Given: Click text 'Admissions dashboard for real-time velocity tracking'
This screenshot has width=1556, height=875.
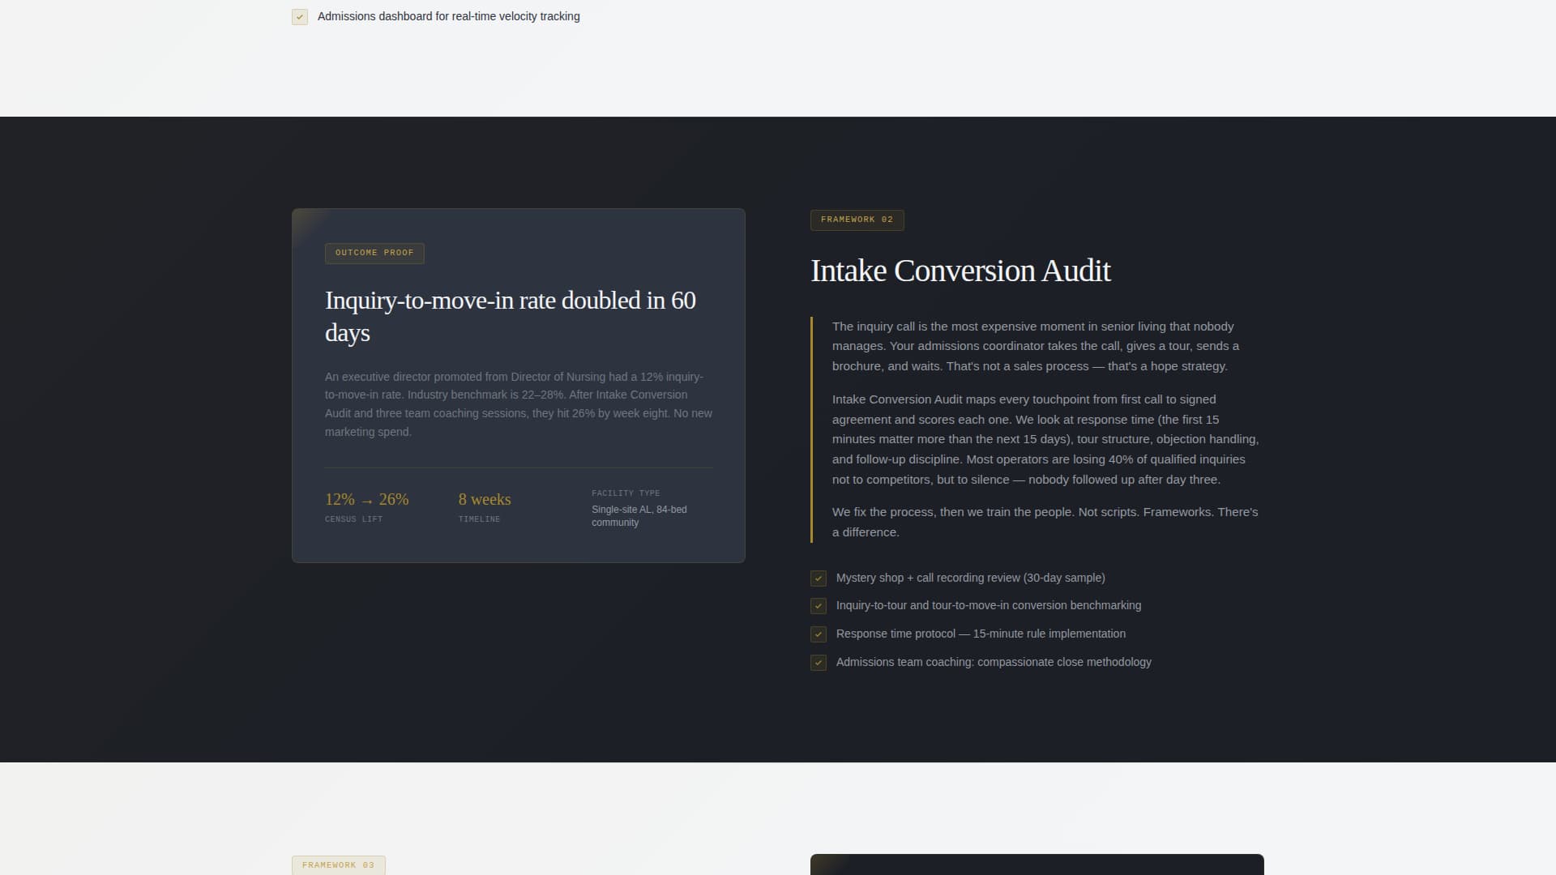Looking at the screenshot, I should [x=448, y=16].
